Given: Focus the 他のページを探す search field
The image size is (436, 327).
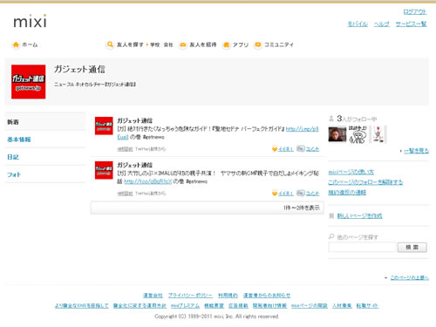Looking at the screenshot, I should (362, 248).
